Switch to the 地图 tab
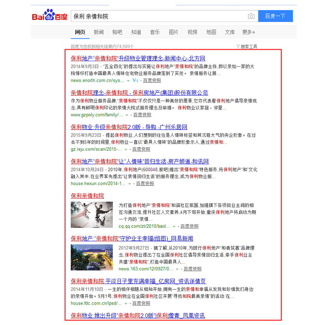This screenshot has width=325, height=325. click(211, 32)
